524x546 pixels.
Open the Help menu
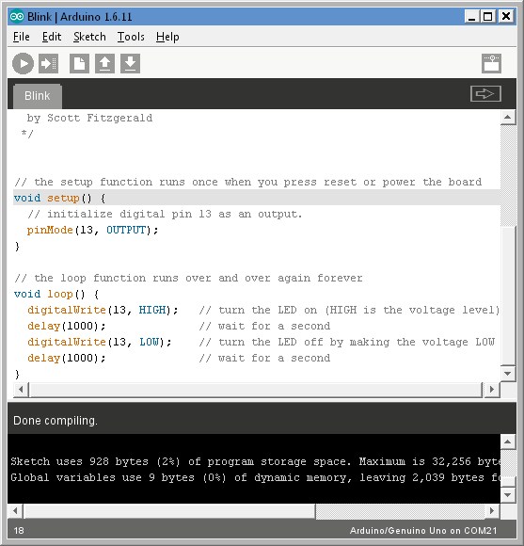point(167,37)
